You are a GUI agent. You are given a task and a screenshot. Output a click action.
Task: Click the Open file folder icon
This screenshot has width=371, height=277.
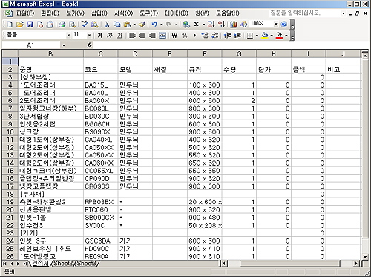point(20,24)
